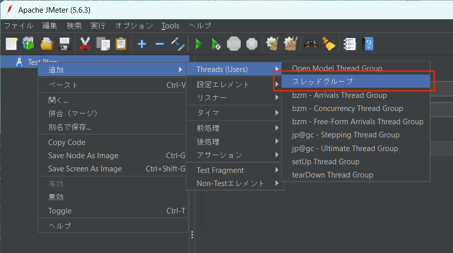Select setUp Thread Group
Viewport: 453px width, 253px height.
356,162
